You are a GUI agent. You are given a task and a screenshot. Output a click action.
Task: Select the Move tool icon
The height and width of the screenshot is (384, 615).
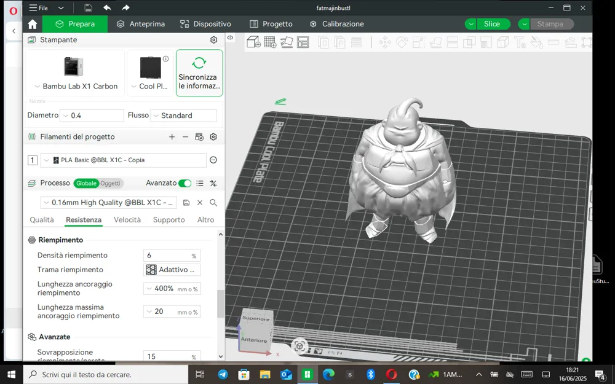(384, 42)
